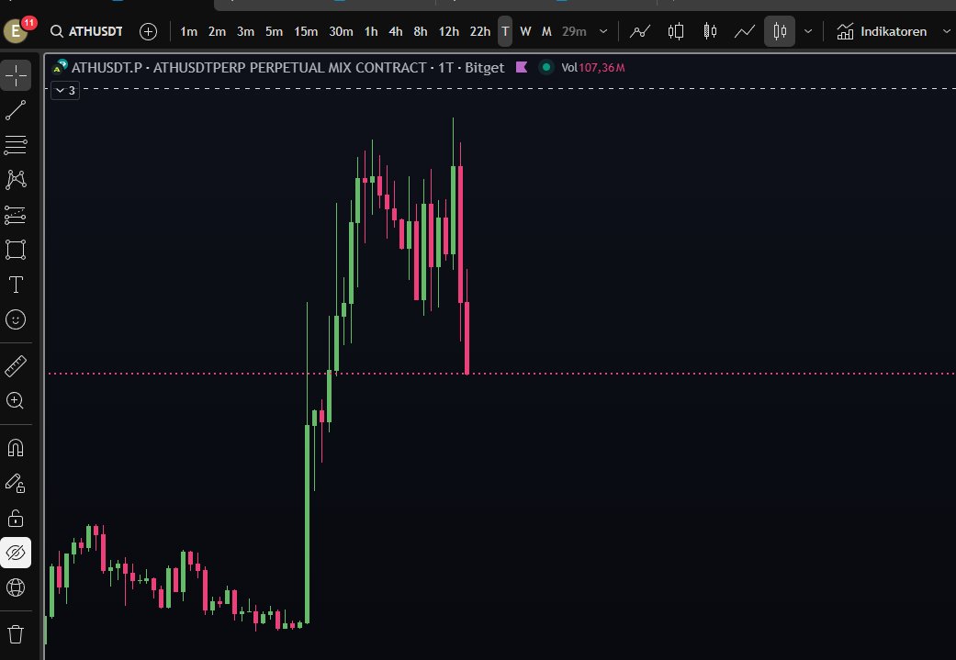
Task: Select the 4h interval
Action: click(396, 31)
